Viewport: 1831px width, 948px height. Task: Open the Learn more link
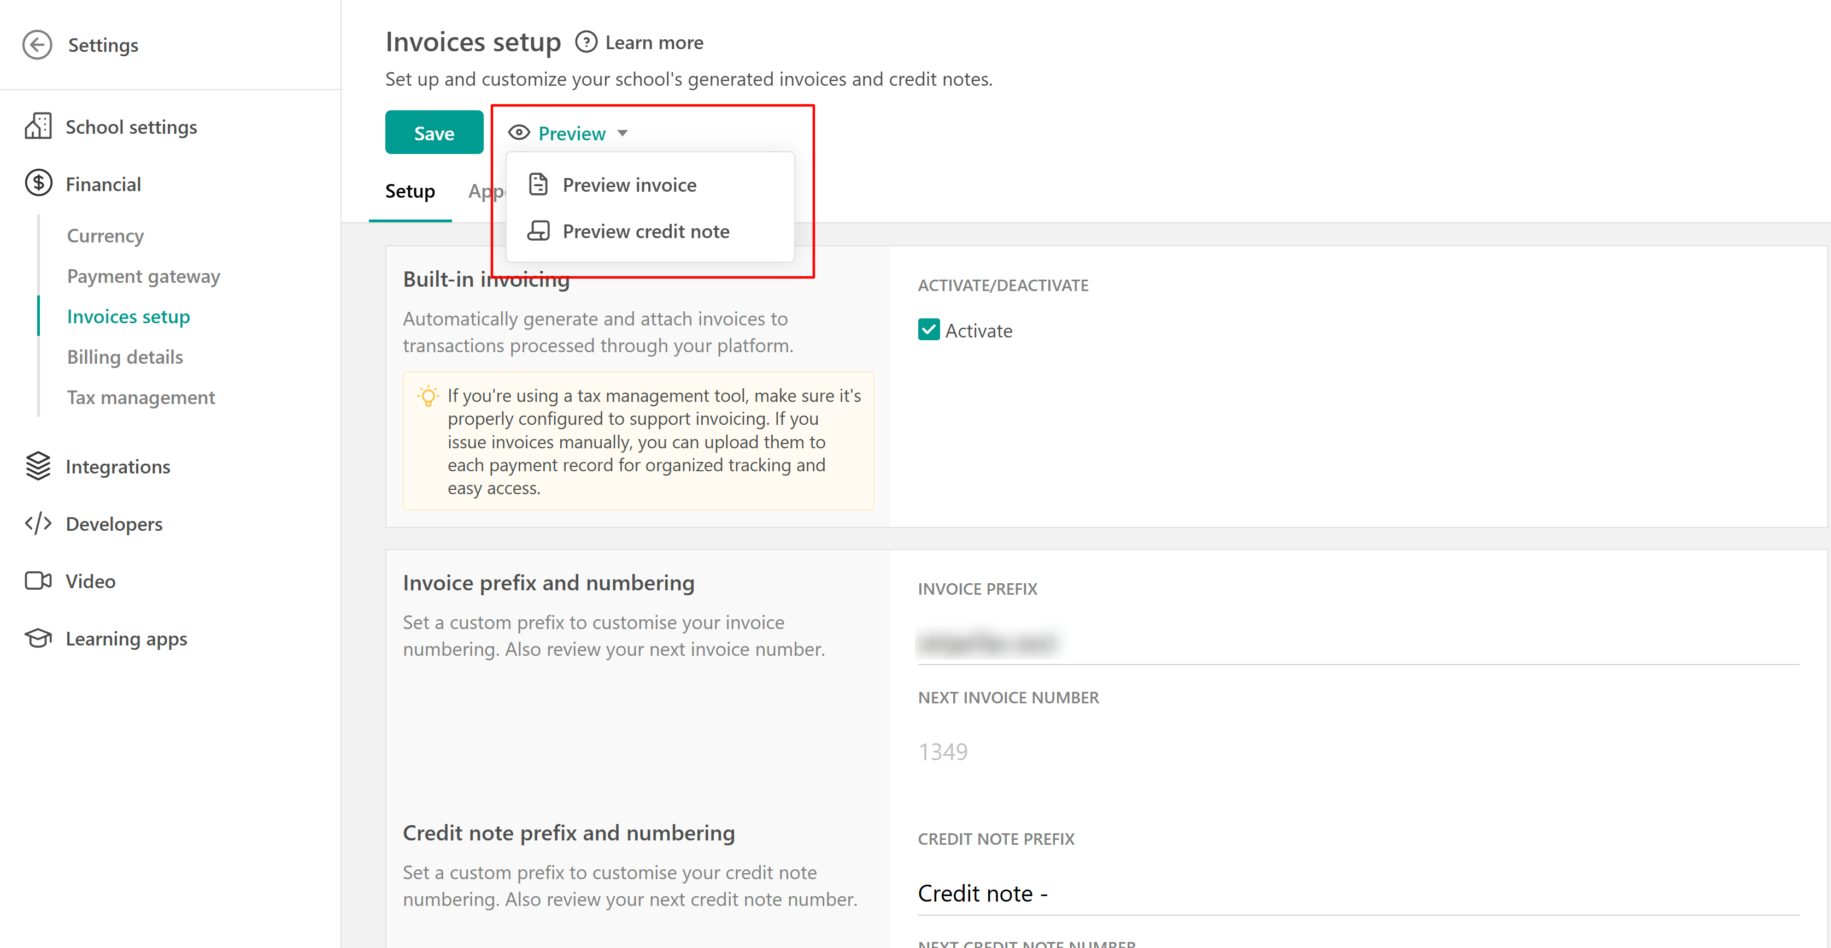[654, 43]
